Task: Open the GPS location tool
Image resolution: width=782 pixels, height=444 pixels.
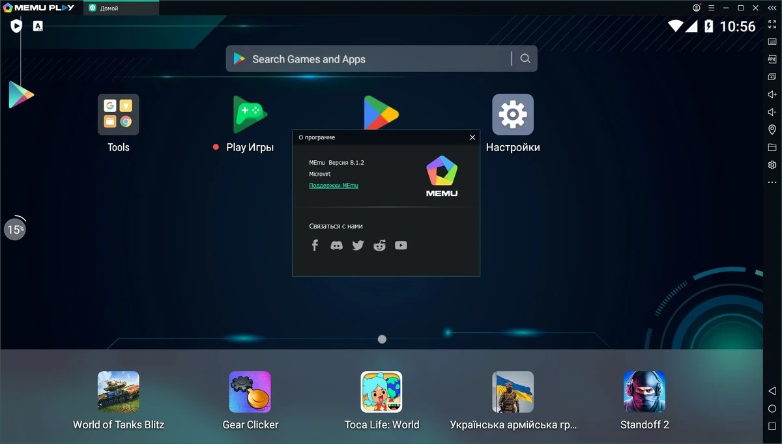Action: coord(772,130)
